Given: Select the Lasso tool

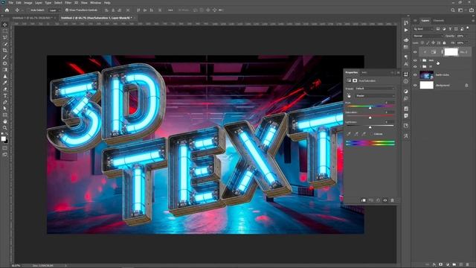Looking at the screenshot, I should click(x=5, y=38).
